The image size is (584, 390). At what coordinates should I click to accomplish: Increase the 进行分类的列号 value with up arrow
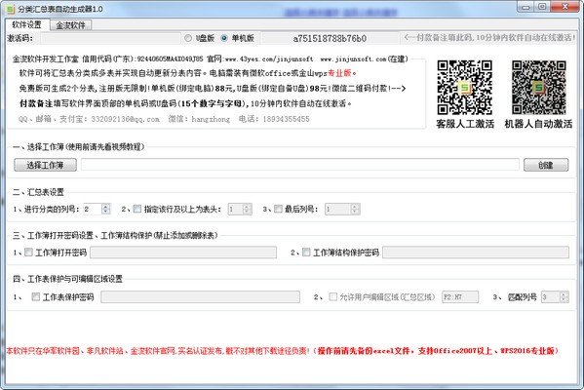[106, 207]
